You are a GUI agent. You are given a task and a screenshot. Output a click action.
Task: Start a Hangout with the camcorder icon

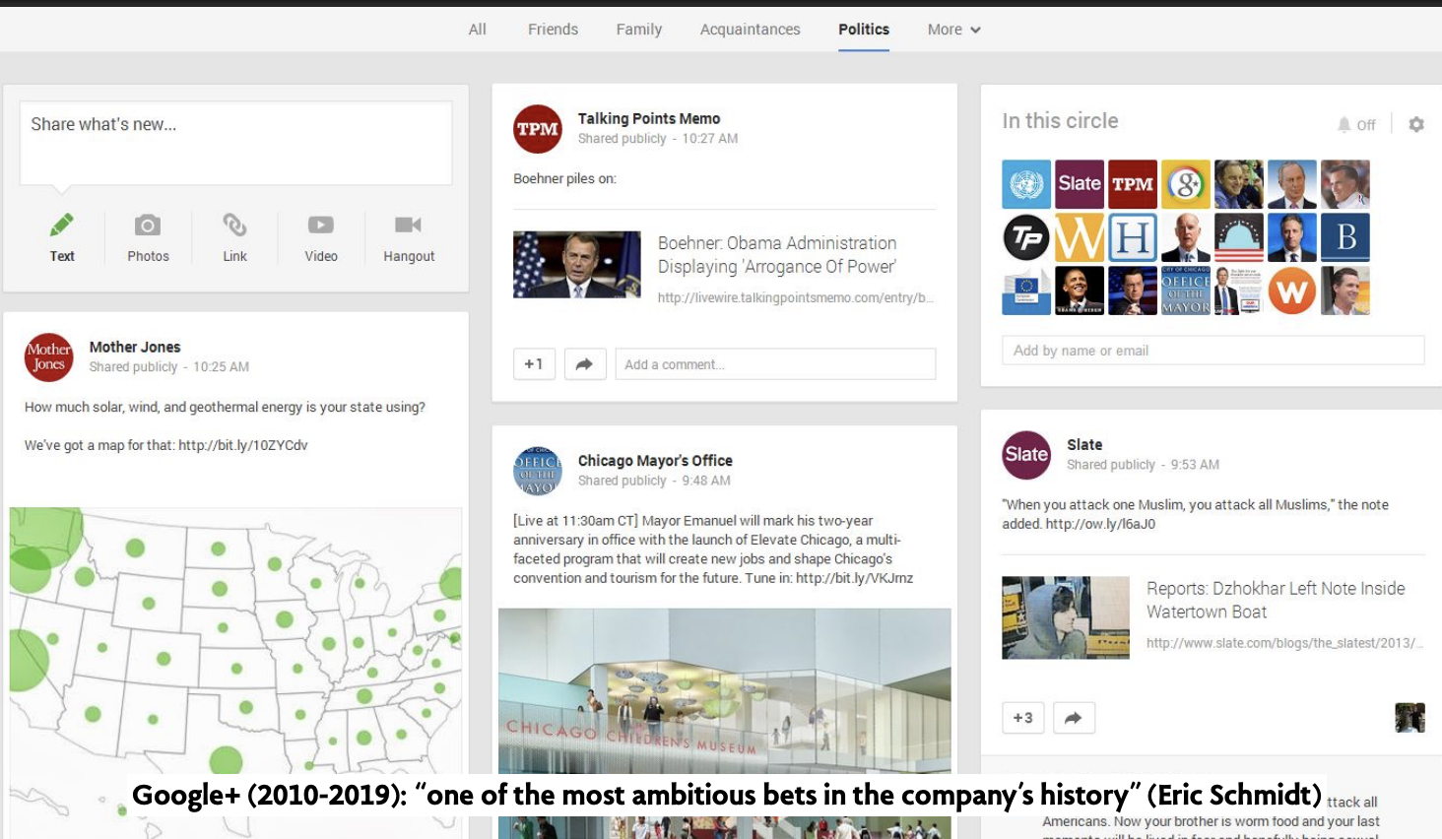408,226
